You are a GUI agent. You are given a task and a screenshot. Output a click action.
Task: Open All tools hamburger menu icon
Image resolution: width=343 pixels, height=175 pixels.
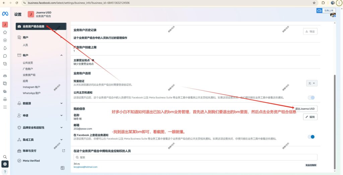click(x=5, y=107)
